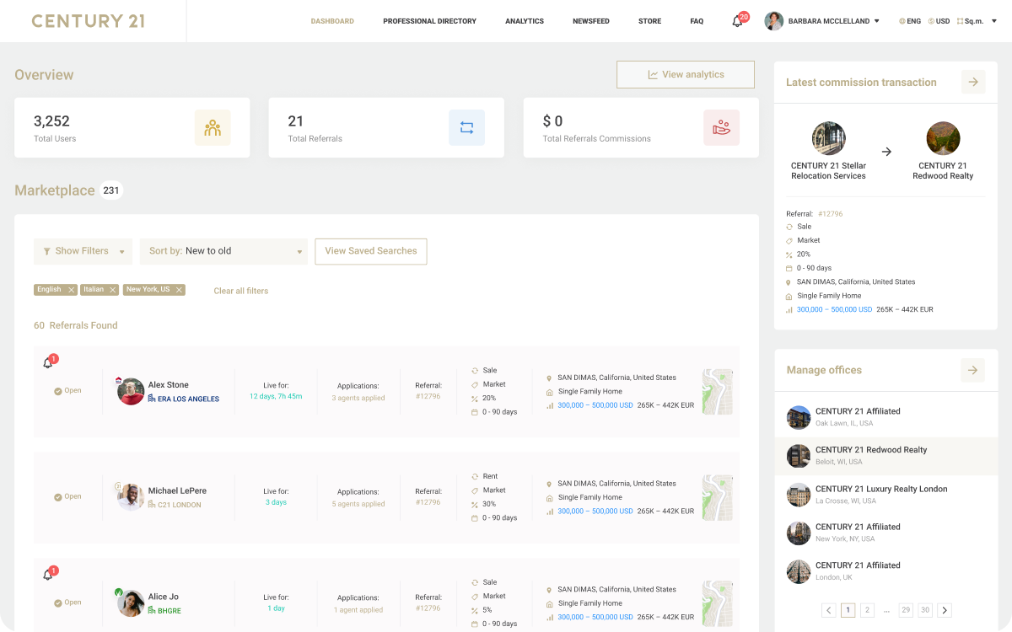Click Michael LePere's profile avatar
The height and width of the screenshot is (632, 1012).
(x=131, y=497)
